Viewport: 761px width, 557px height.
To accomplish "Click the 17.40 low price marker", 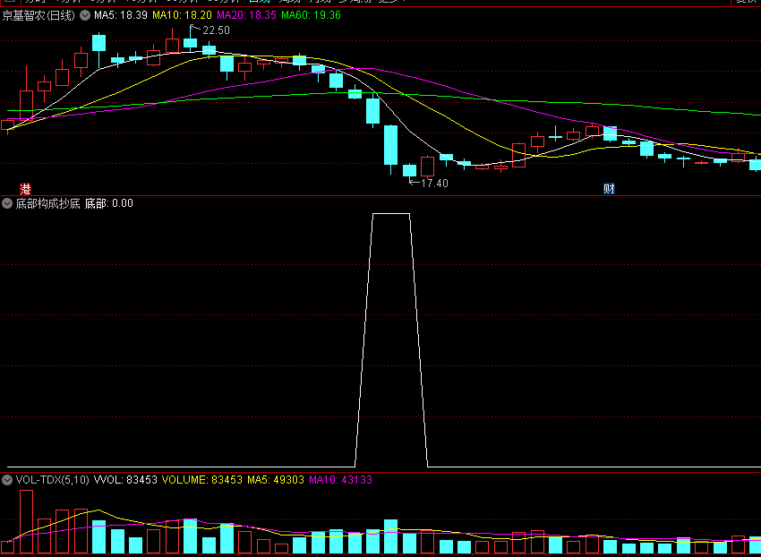I will (x=434, y=184).
